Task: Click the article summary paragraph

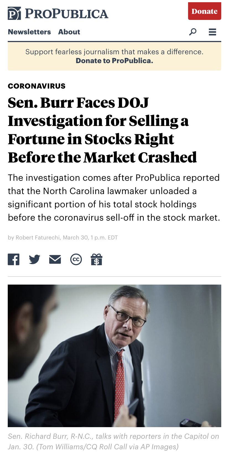Action: (x=114, y=197)
